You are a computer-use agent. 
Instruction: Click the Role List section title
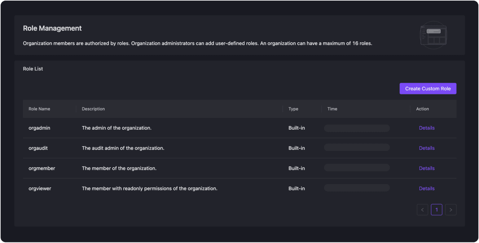[33, 69]
